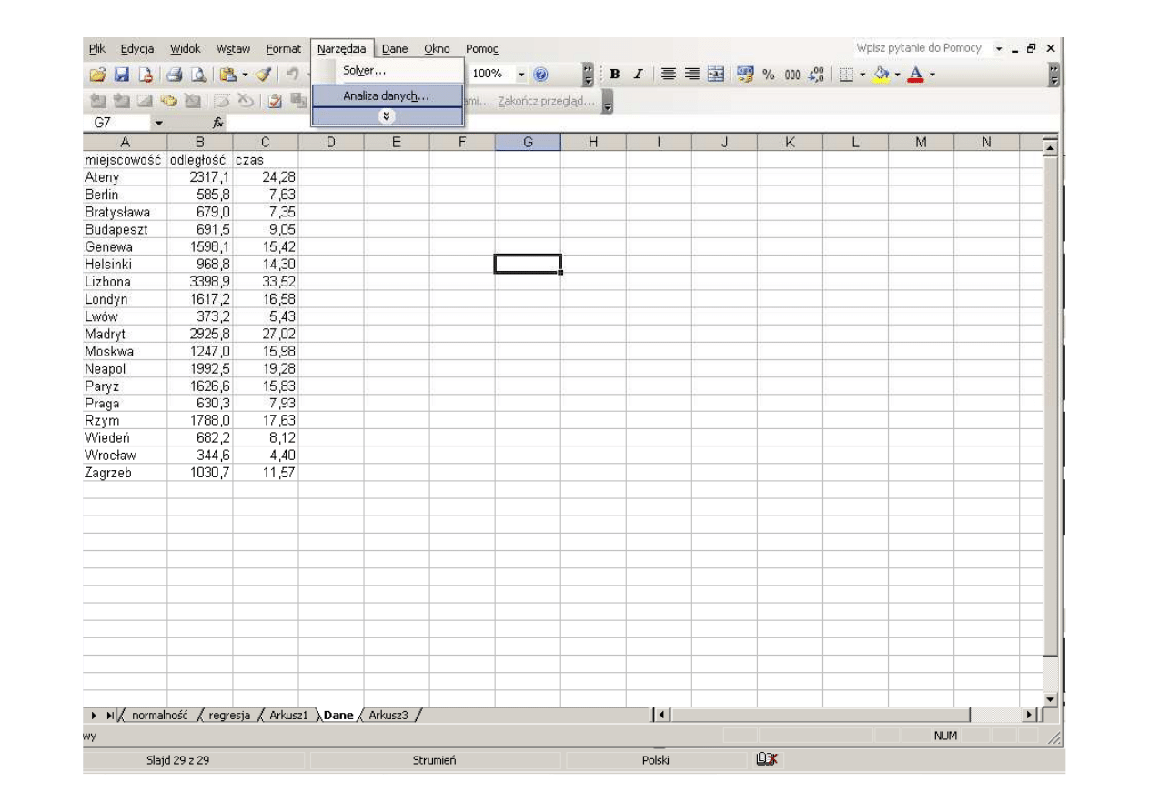Open the Name Box dropdown arrow
The height and width of the screenshot is (812, 1149).
coord(160,121)
